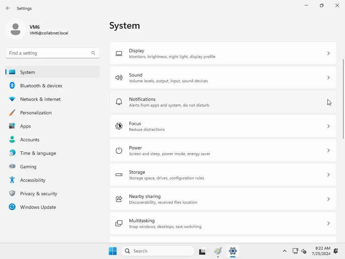
Task: Click the Time & language clock icon
Action: pos(12,153)
